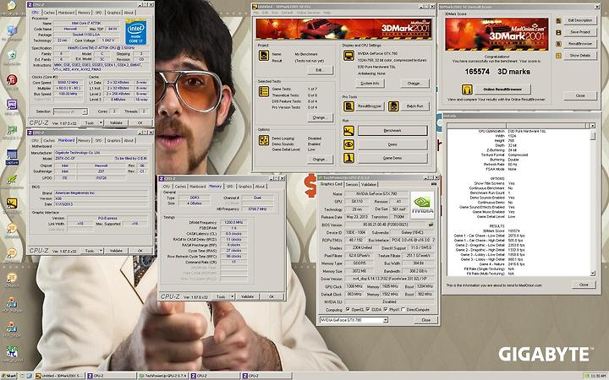Click Validate in the CPU-Z Memory window

(247, 296)
